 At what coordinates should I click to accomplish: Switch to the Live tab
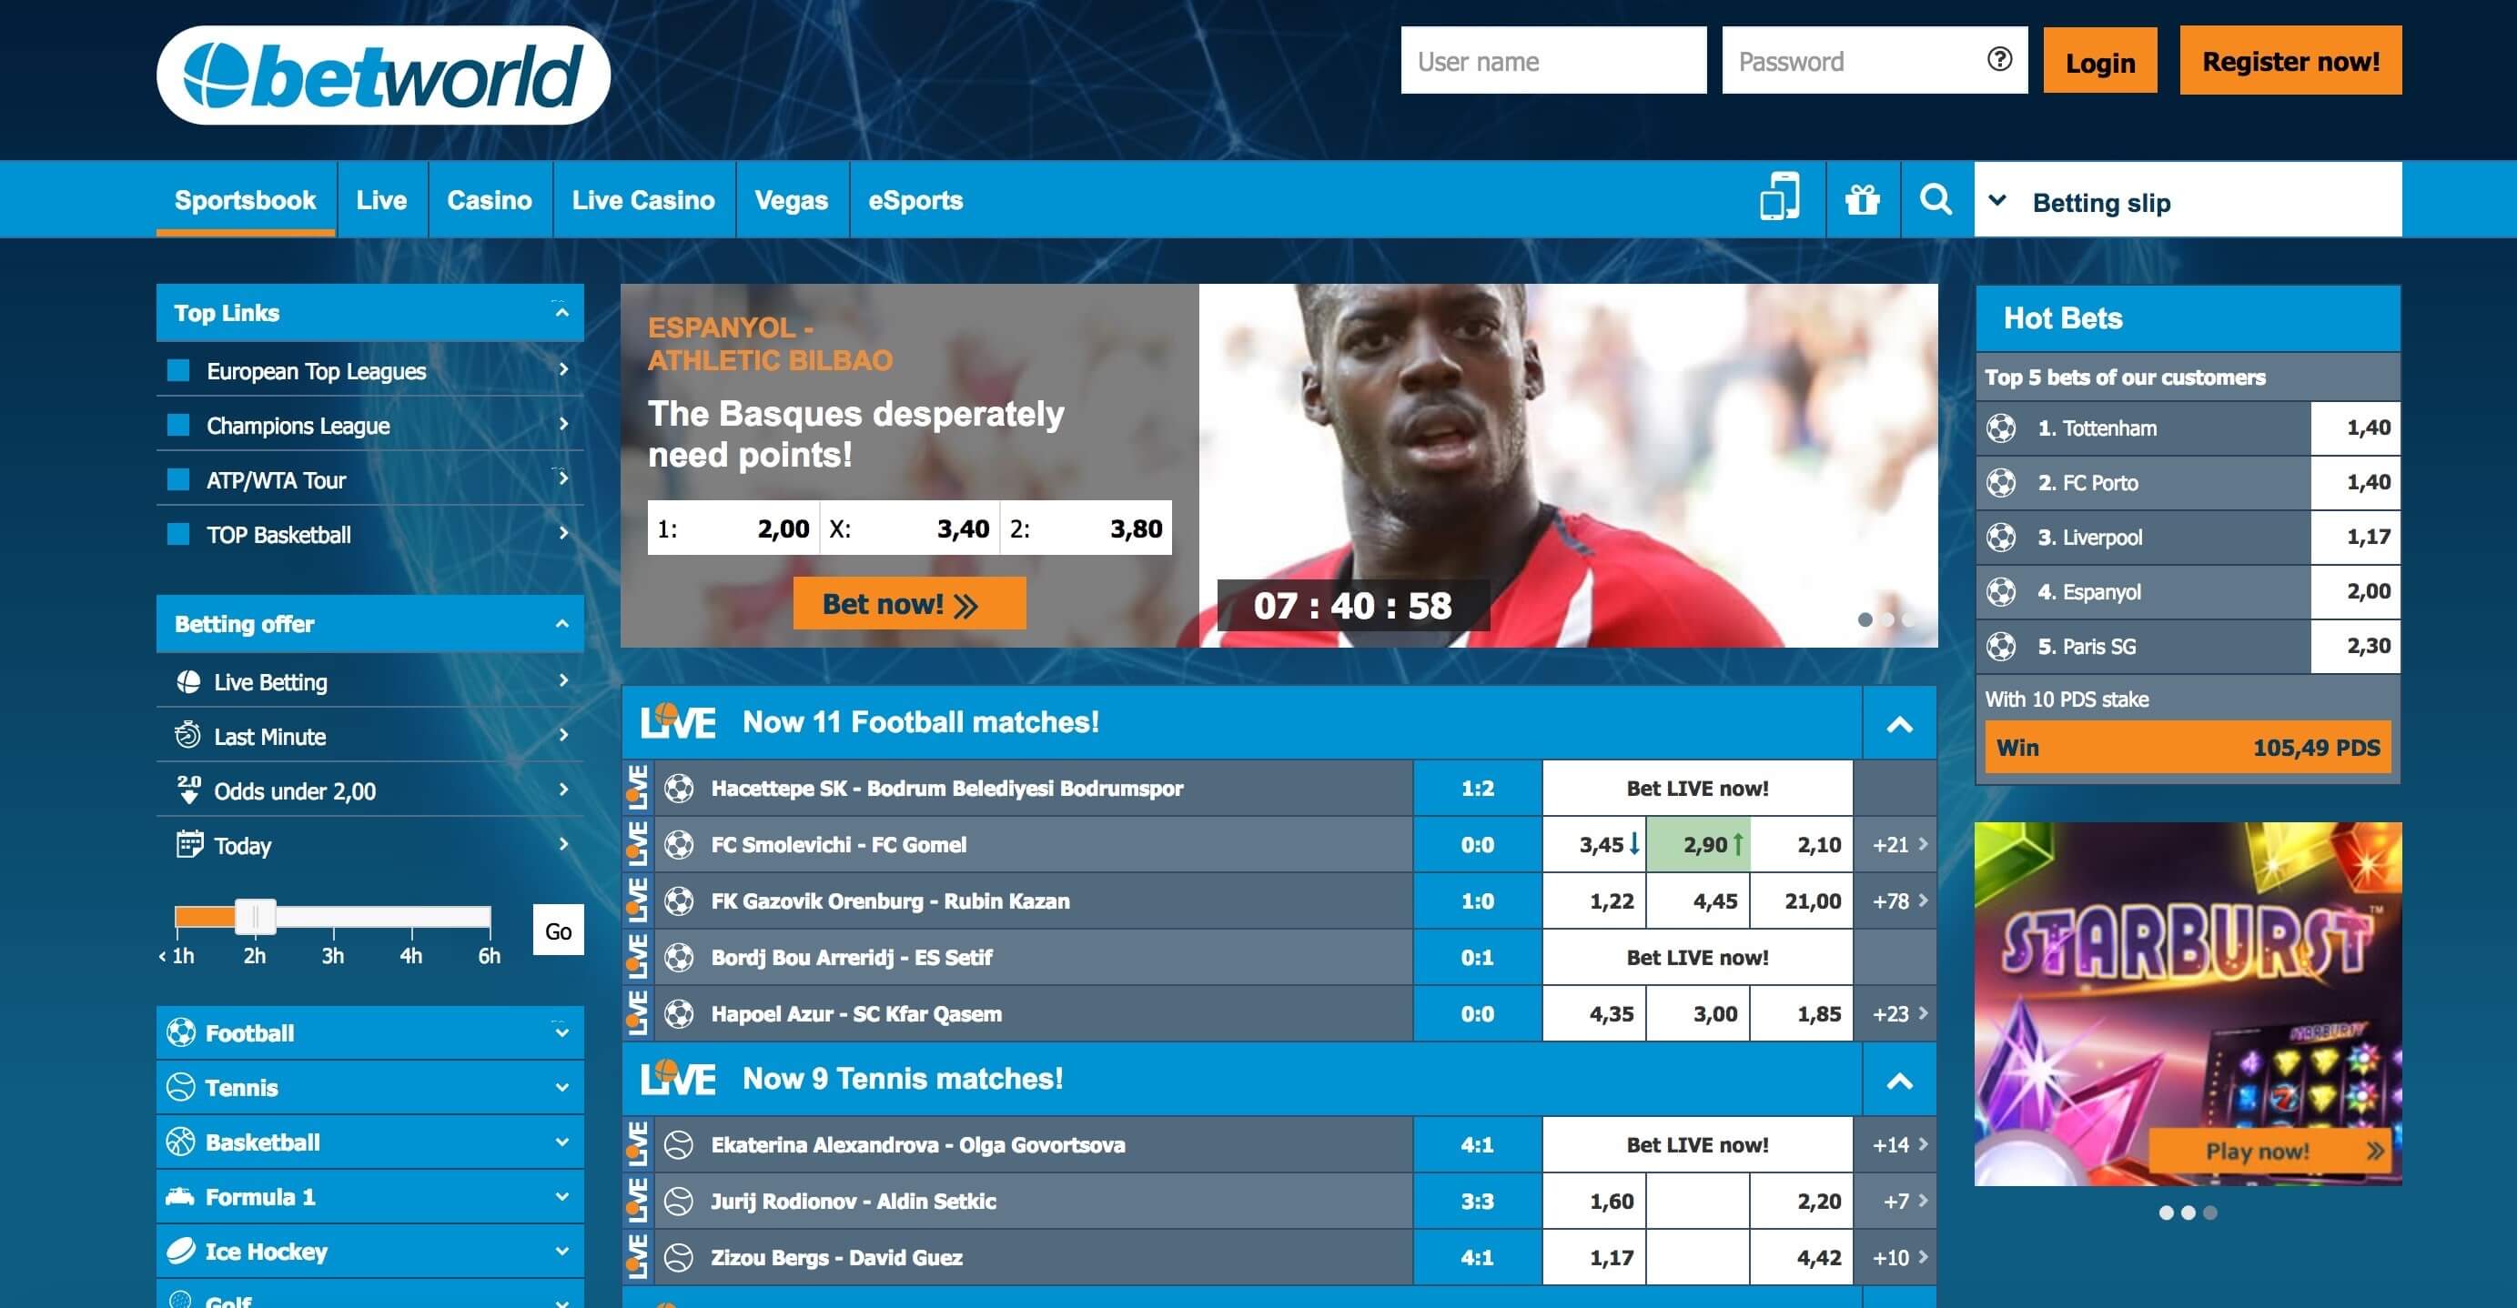coord(382,200)
